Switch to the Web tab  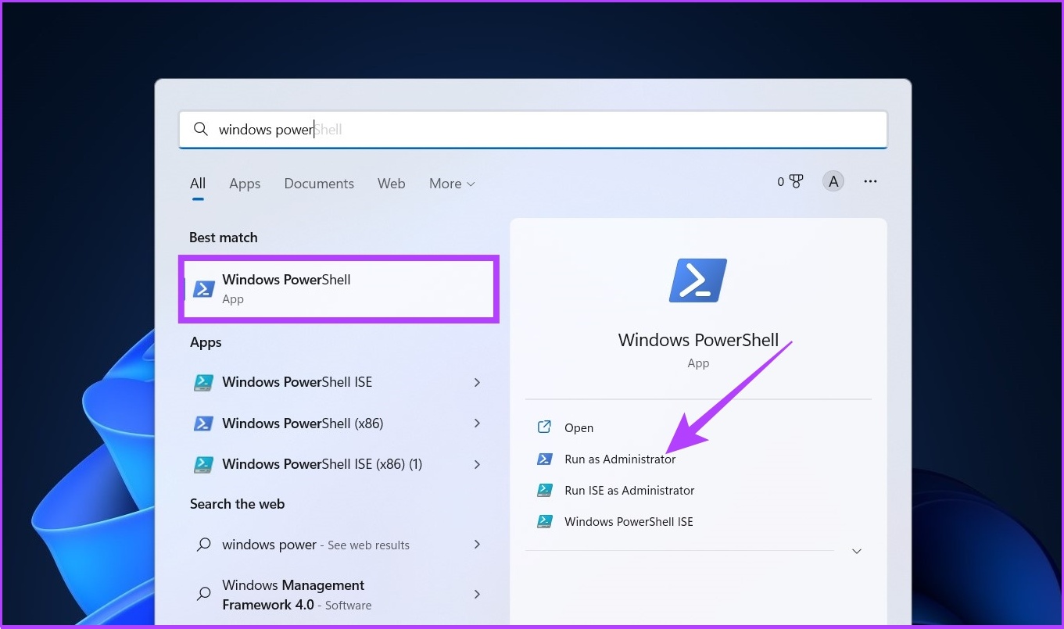click(x=391, y=184)
